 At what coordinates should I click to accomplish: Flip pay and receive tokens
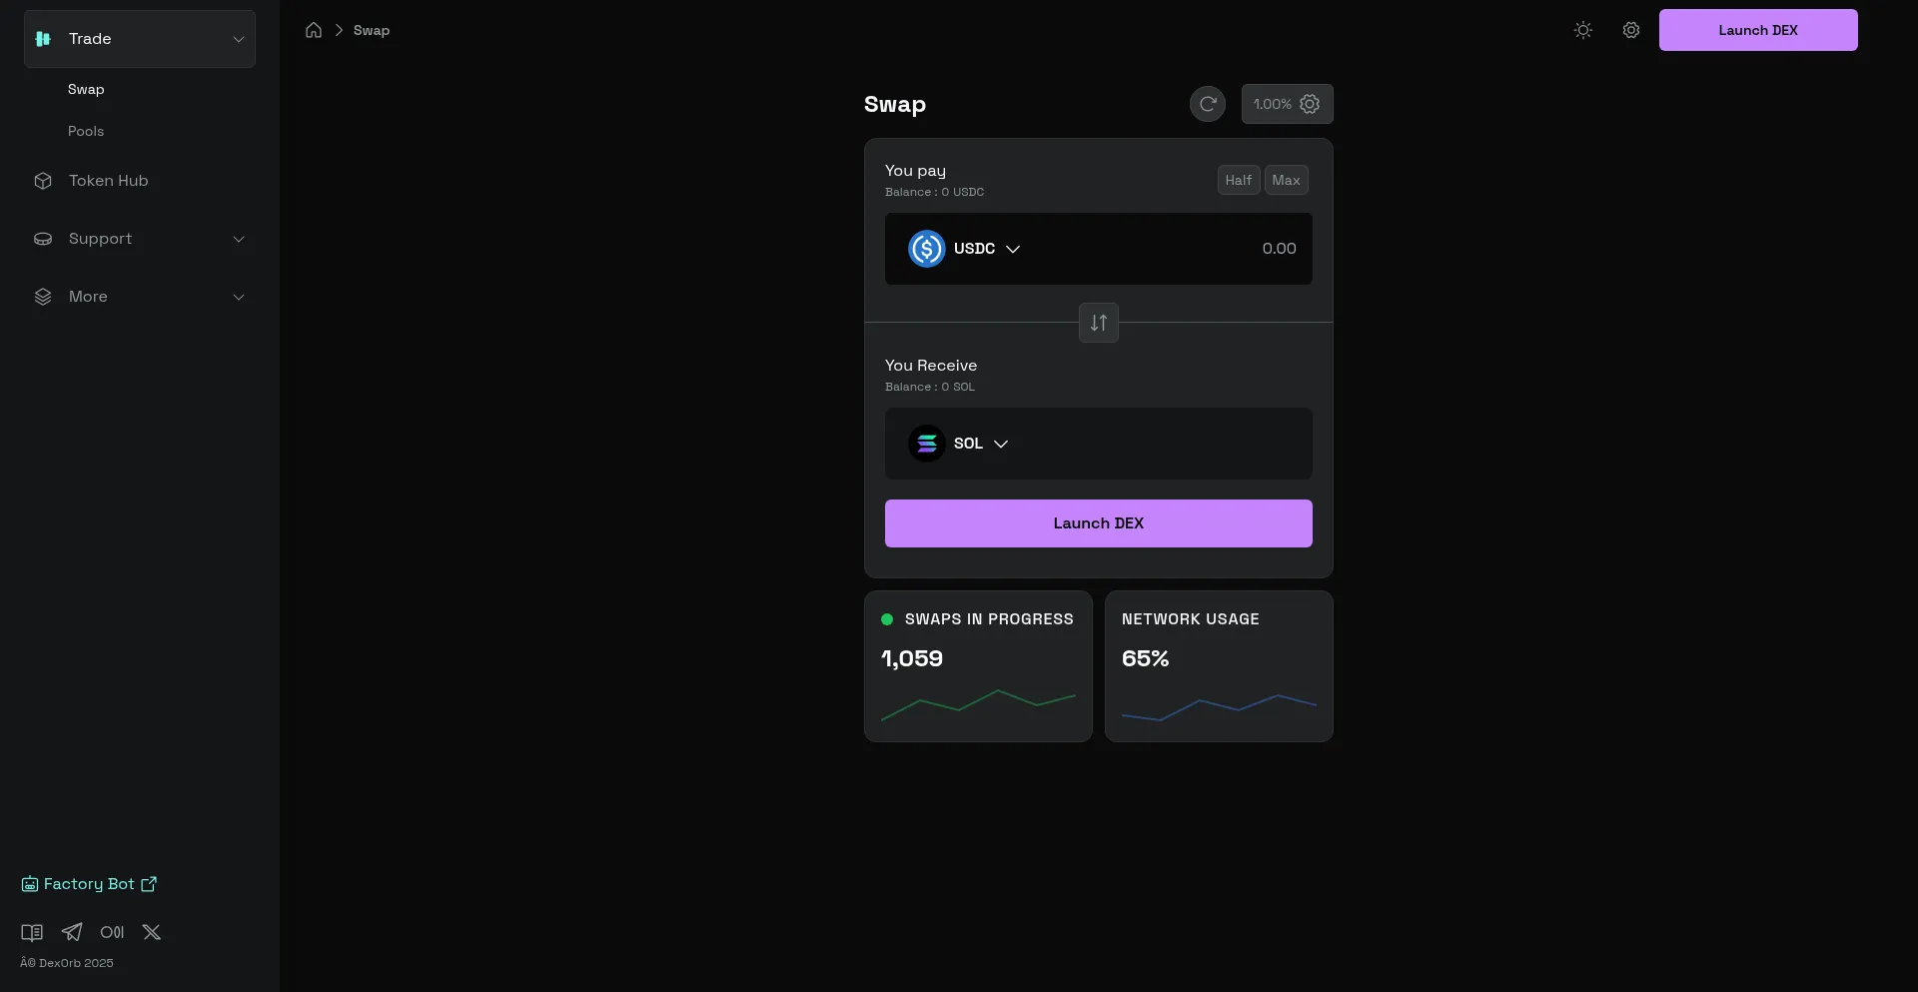coord(1099,323)
